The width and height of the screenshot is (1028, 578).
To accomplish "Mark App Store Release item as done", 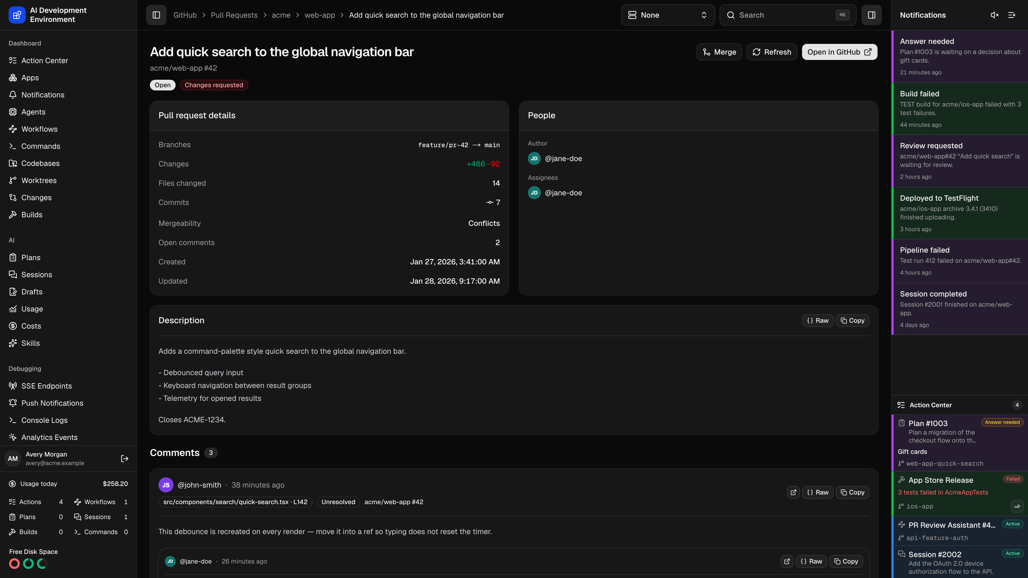I will click(1017, 506).
